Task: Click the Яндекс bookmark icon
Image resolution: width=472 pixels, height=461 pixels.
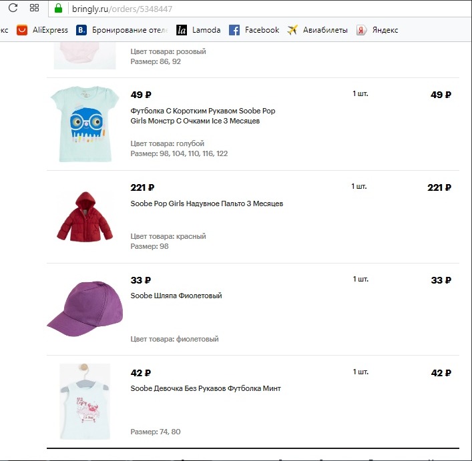Action: coord(361,30)
